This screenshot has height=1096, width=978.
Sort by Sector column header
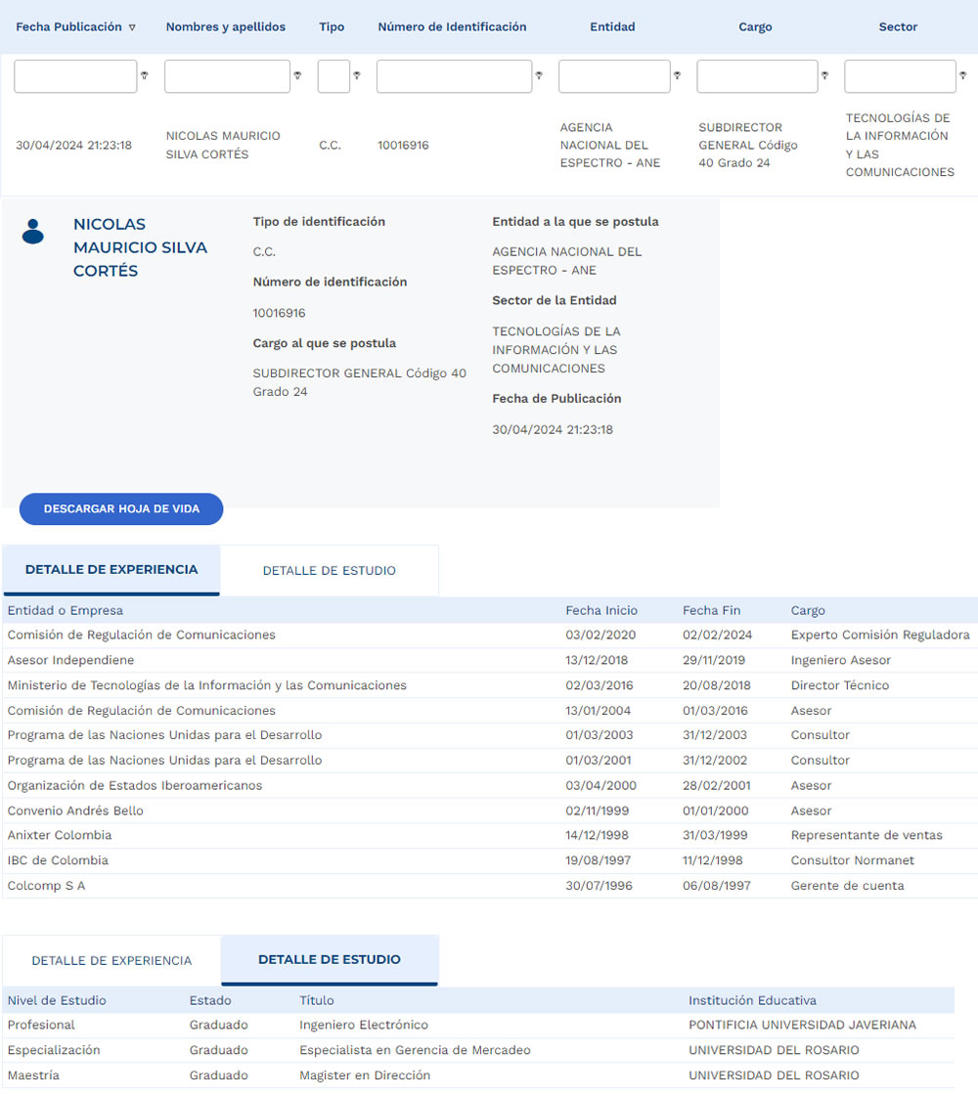(898, 27)
